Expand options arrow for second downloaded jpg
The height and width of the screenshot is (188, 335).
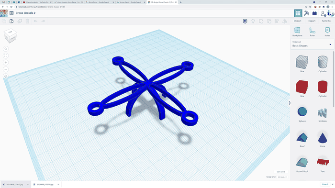pyautogui.click(x=58, y=184)
